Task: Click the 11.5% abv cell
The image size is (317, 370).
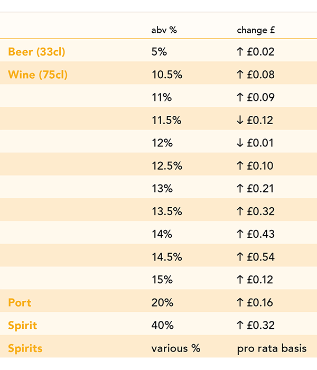Action: tap(166, 120)
